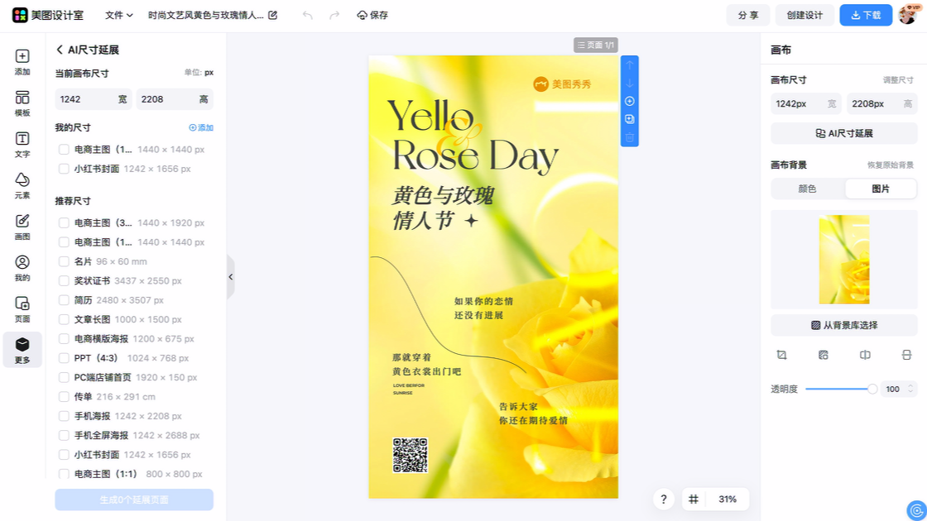
Task: Check the 名片 96 × 60 mm checkbox
Action: pos(64,261)
